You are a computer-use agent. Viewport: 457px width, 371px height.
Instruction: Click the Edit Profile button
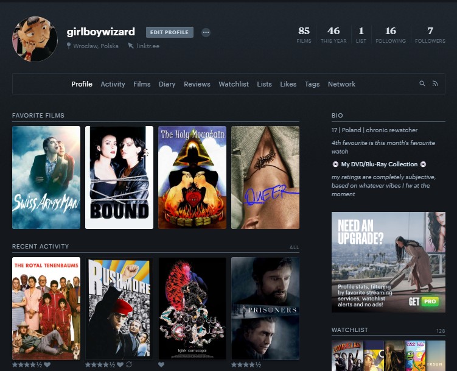point(170,32)
